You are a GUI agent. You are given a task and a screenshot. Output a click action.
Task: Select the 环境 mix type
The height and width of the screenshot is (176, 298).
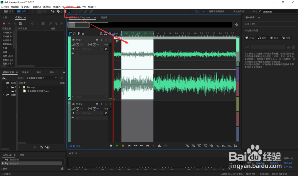286,38
